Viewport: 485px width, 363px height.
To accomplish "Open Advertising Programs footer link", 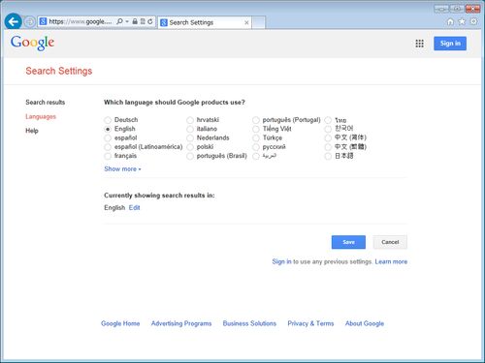I will (x=181, y=323).
